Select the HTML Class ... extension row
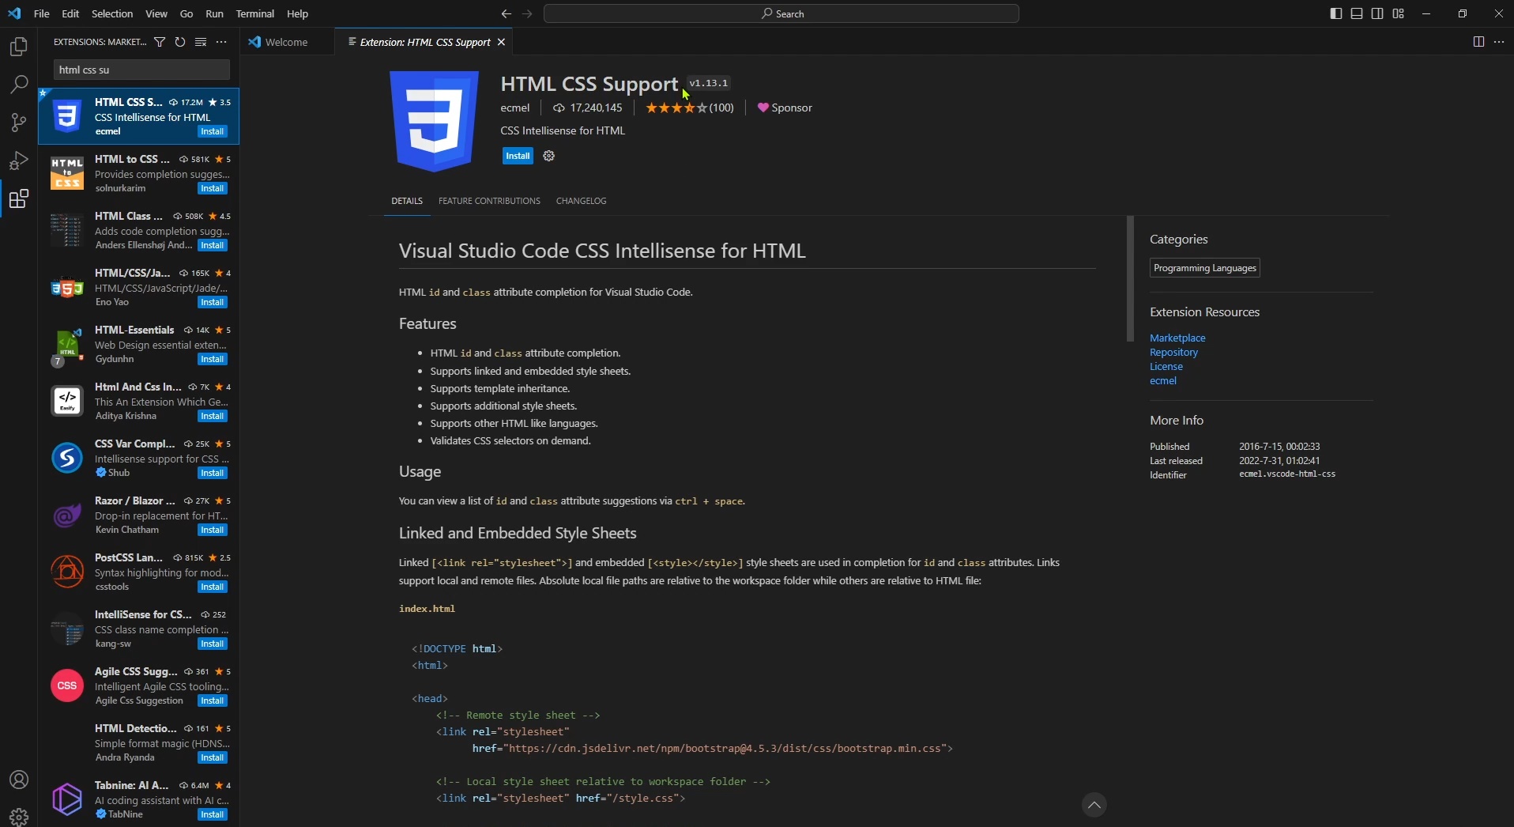Viewport: 1514px width, 827px height. pyautogui.click(x=139, y=230)
